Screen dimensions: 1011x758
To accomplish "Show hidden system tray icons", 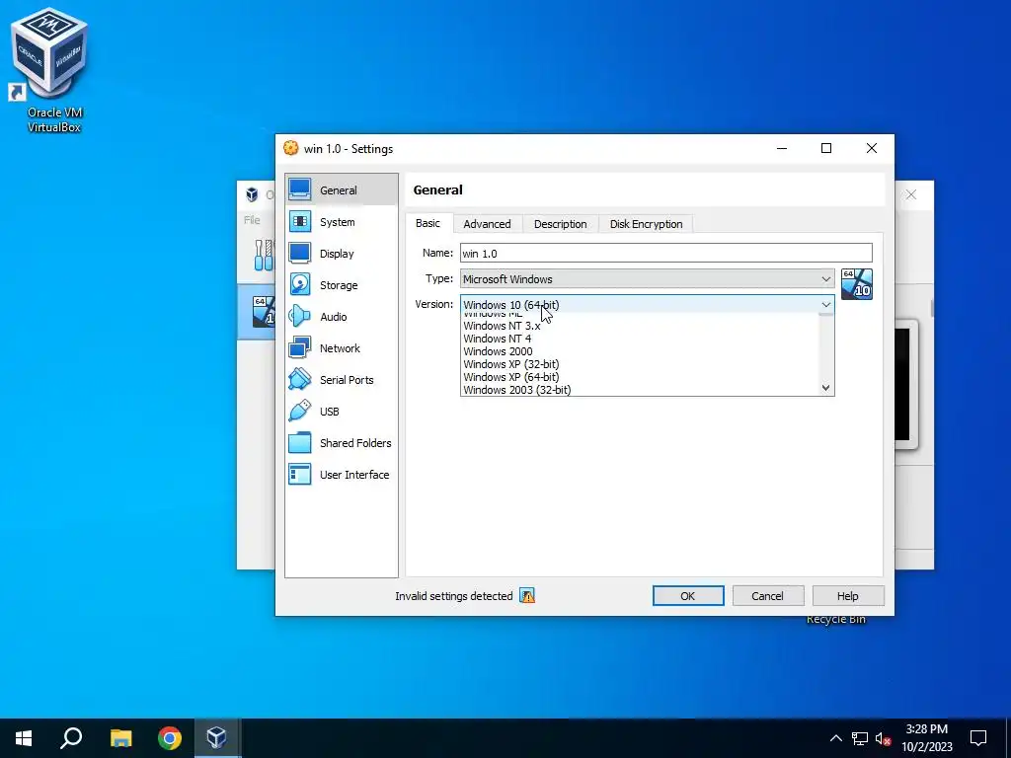I will 835,738.
